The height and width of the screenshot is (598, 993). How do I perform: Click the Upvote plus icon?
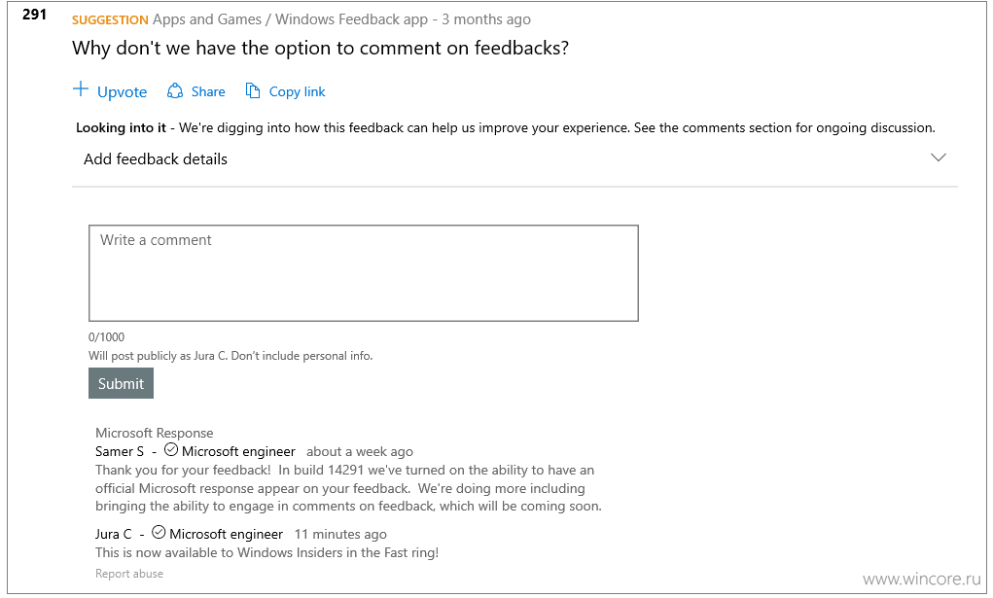click(81, 89)
